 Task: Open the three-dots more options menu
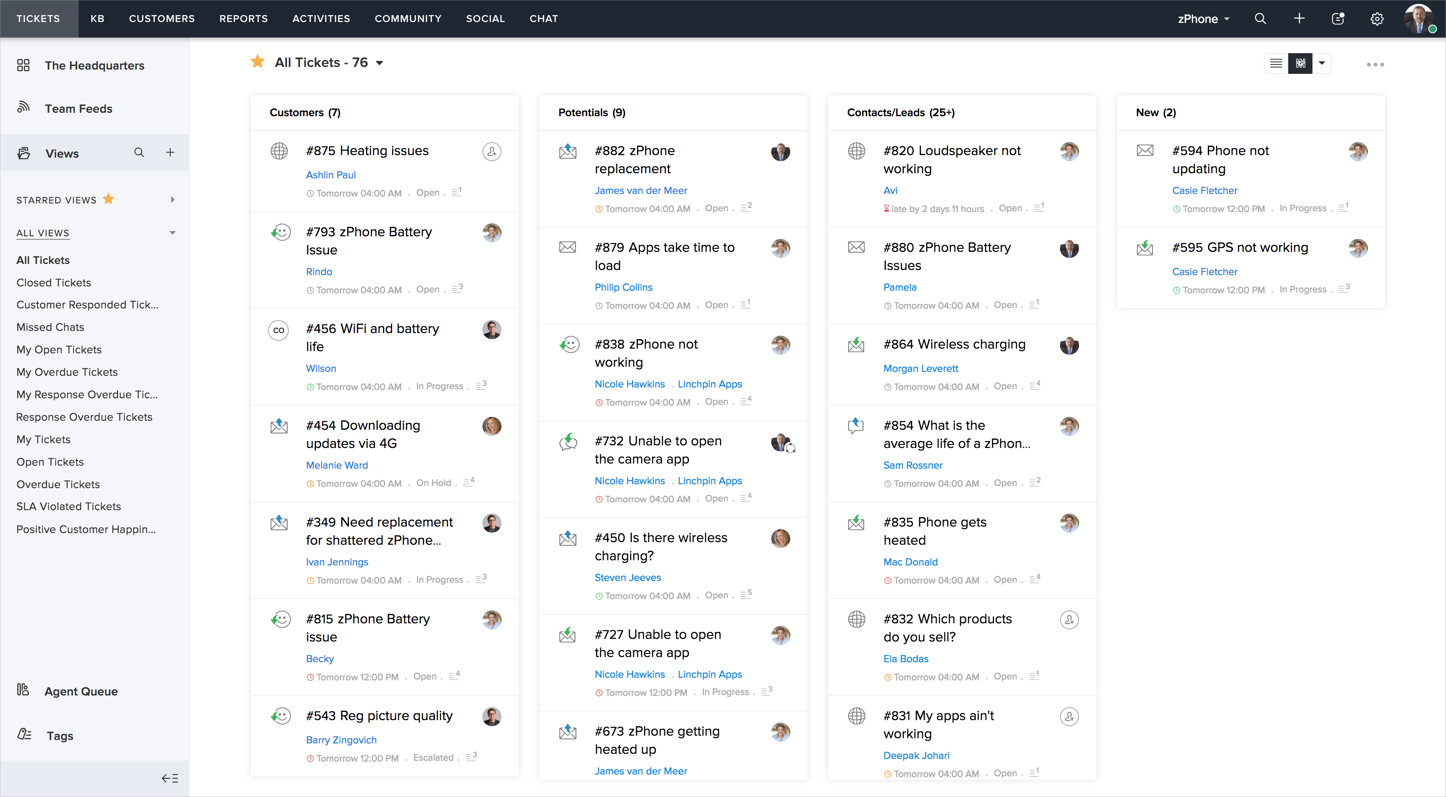pos(1375,64)
